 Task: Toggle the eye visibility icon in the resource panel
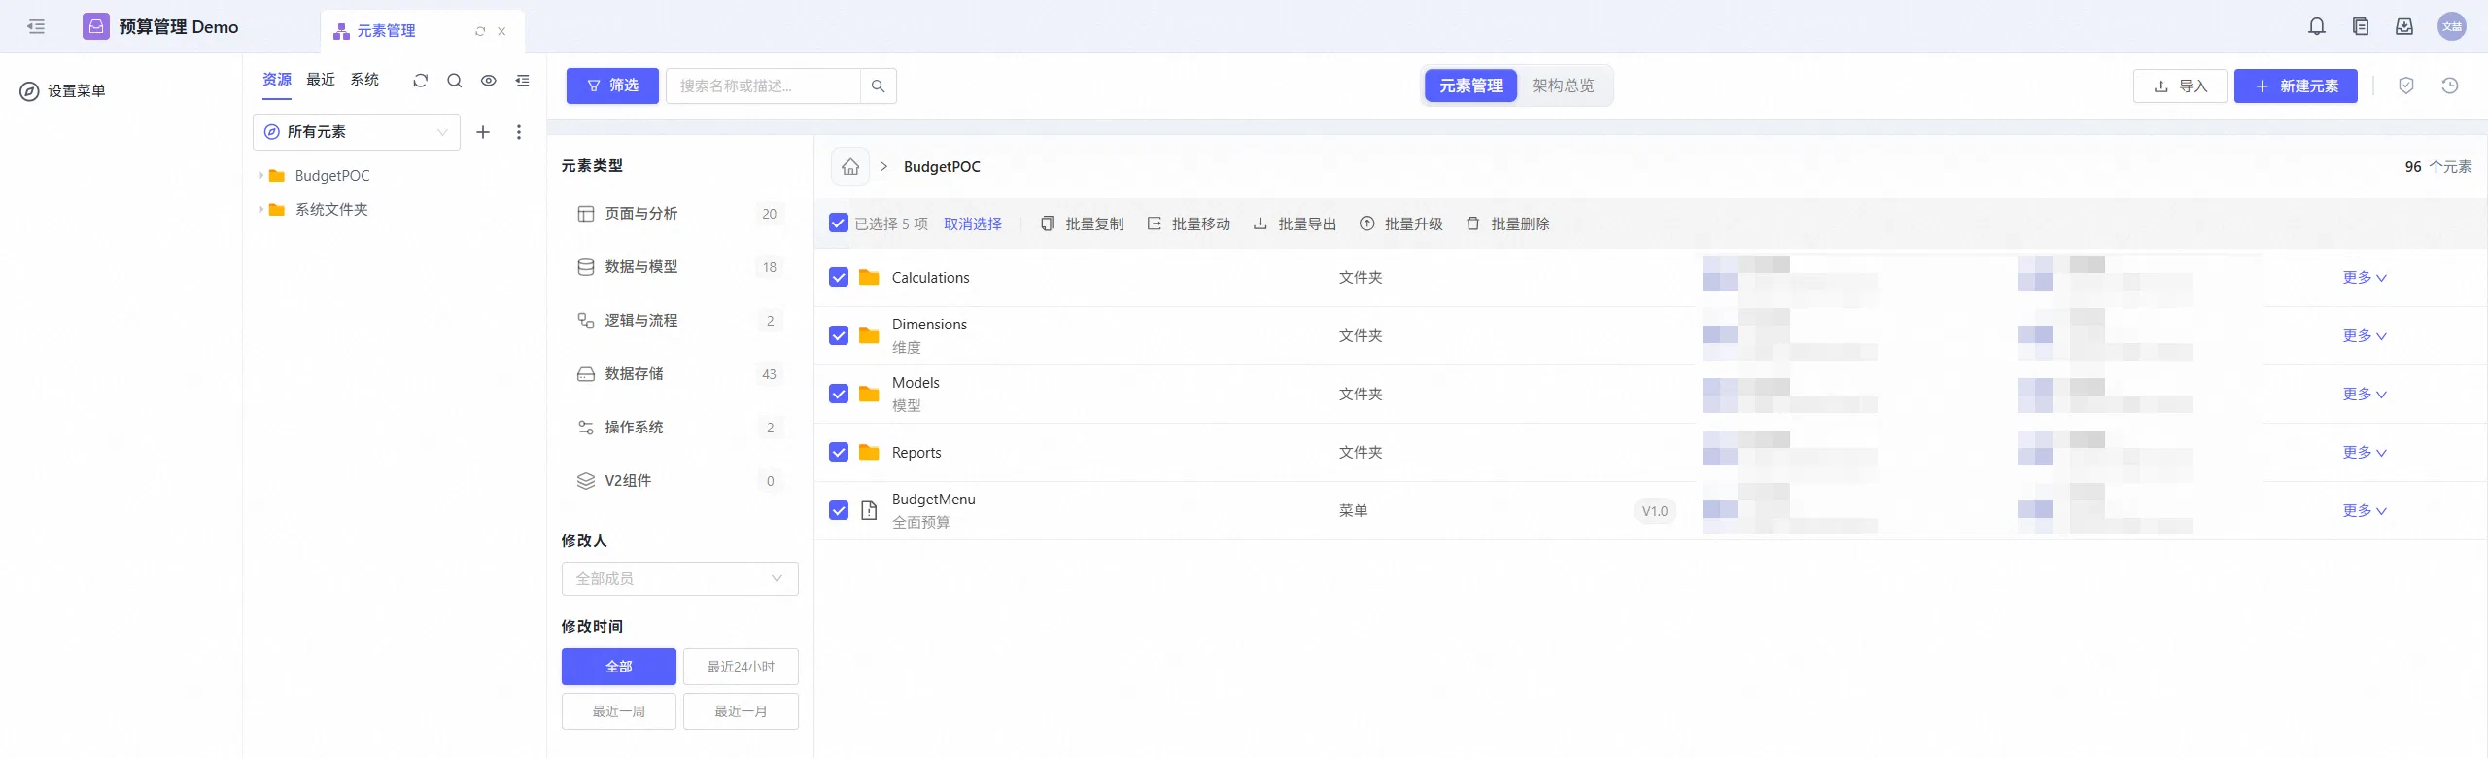click(489, 81)
